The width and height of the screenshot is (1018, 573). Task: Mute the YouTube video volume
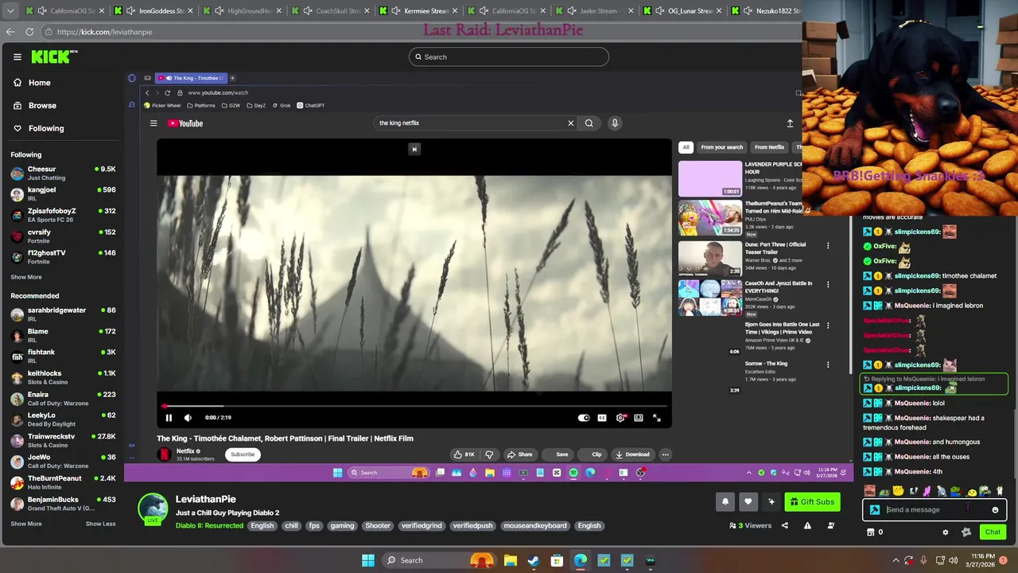click(x=188, y=418)
